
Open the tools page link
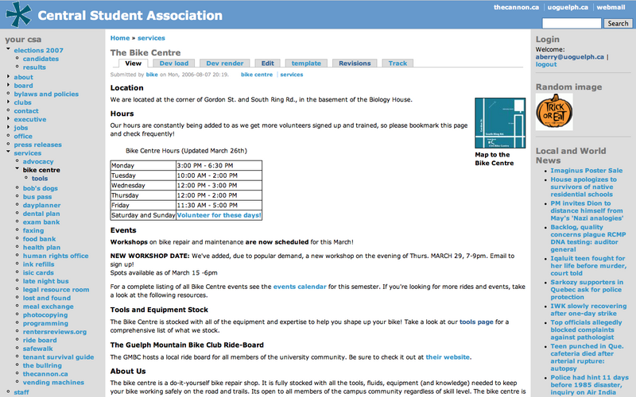tap(476, 322)
